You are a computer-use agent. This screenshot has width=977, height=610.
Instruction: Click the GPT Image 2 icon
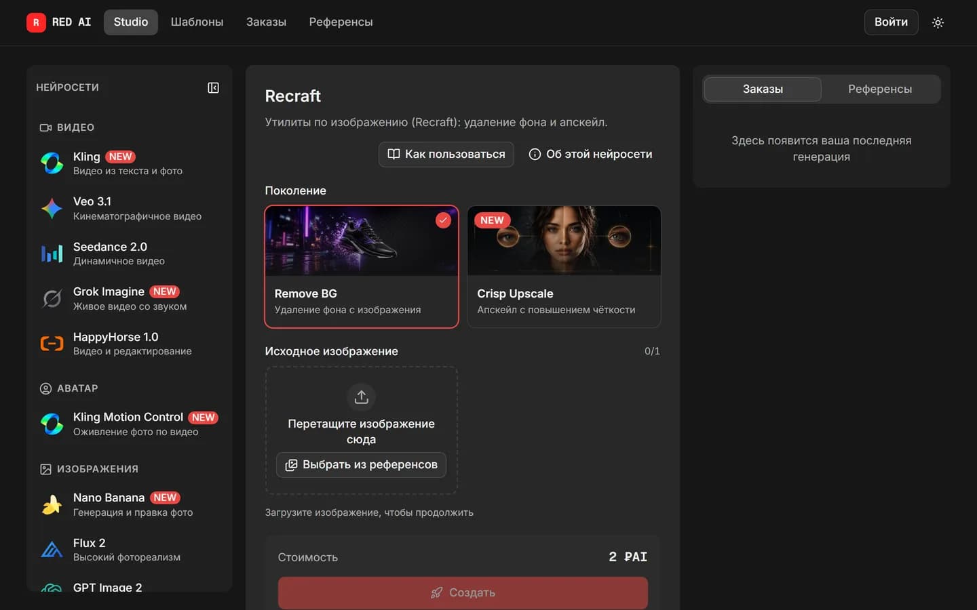pyautogui.click(x=52, y=587)
